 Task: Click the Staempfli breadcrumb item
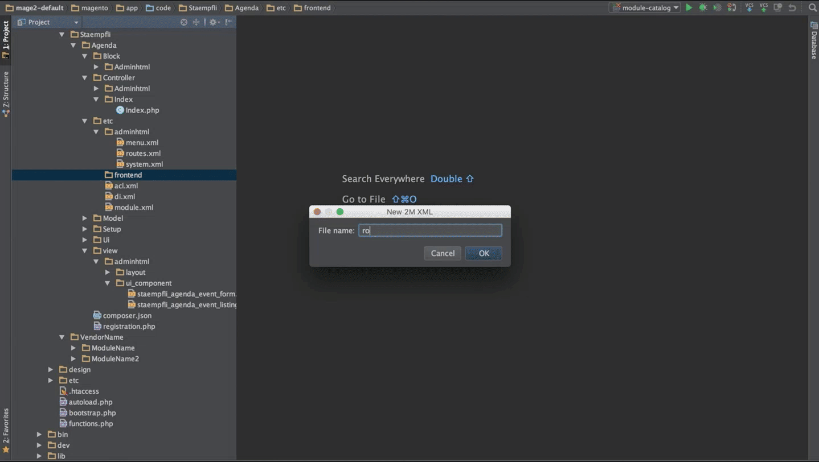coord(198,8)
